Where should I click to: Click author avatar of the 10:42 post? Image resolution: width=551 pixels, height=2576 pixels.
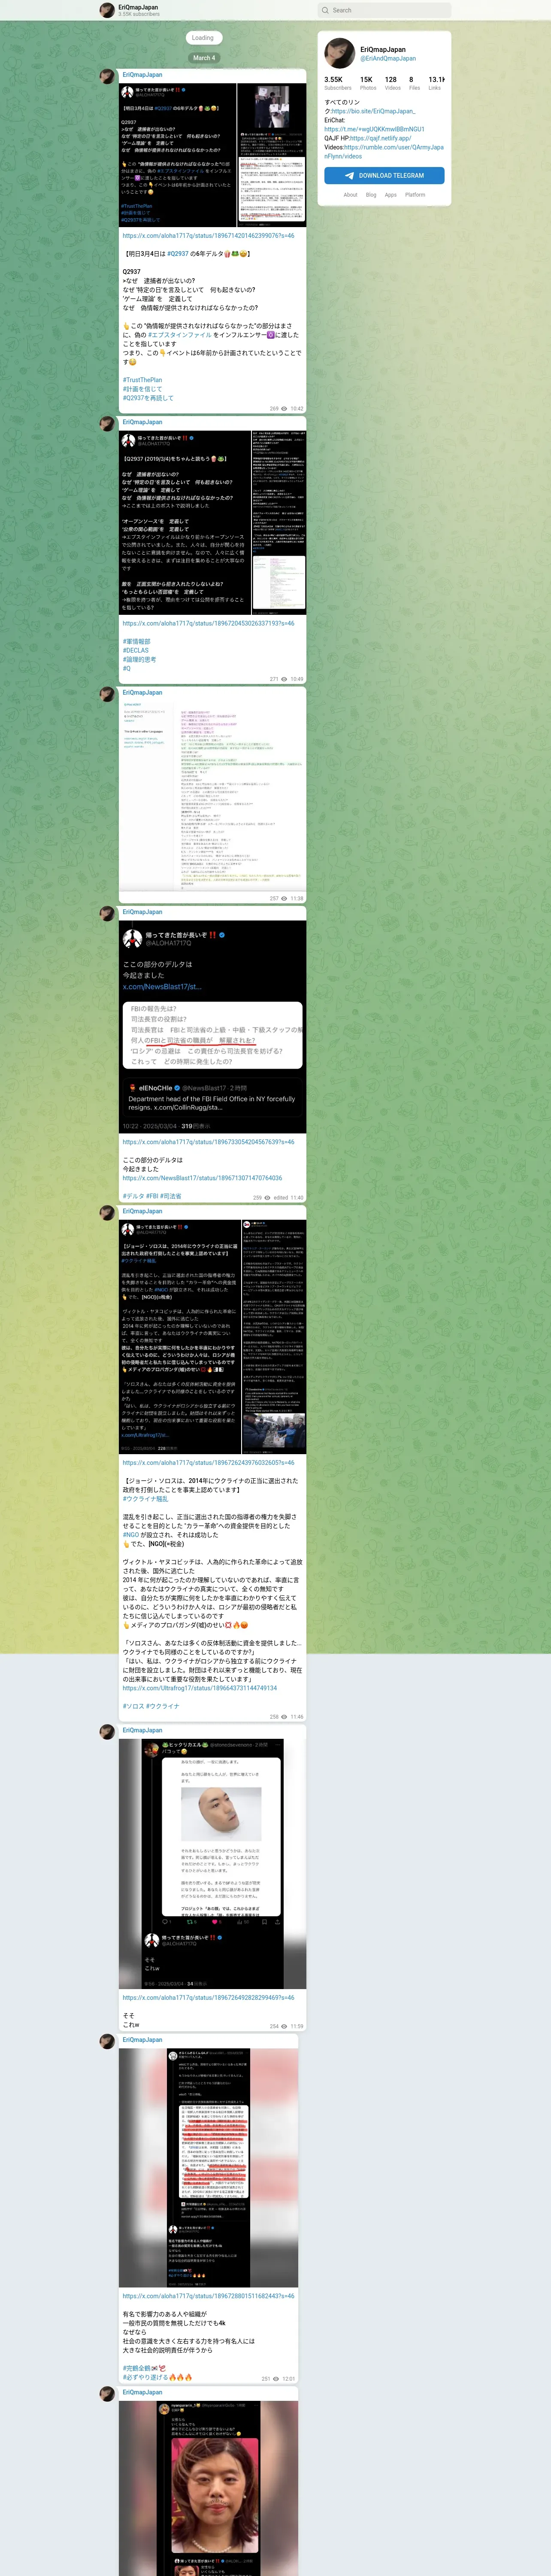(107, 76)
